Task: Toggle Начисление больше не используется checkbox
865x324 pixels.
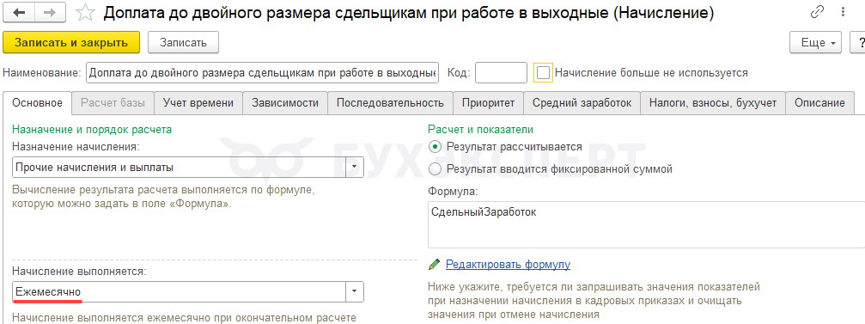Action: [x=544, y=72]
